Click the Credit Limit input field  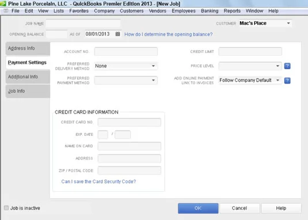(250, 52)
